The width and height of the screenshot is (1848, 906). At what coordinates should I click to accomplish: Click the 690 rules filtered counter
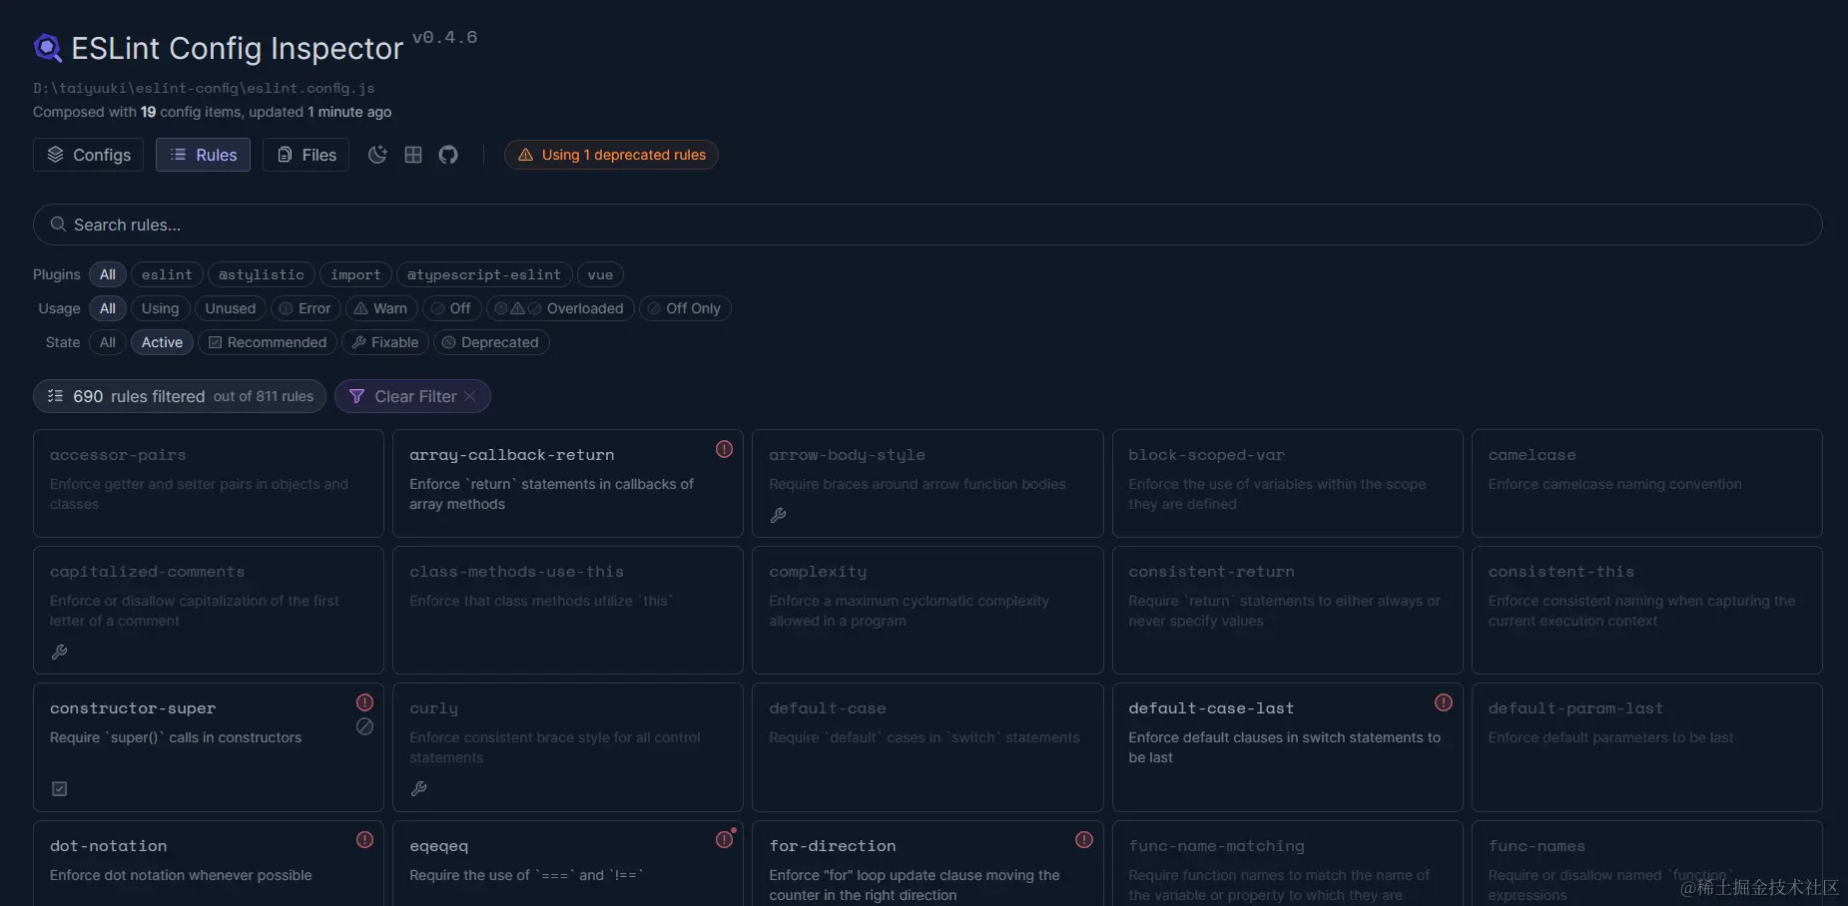pyautogui.click(x=180, y=396)
